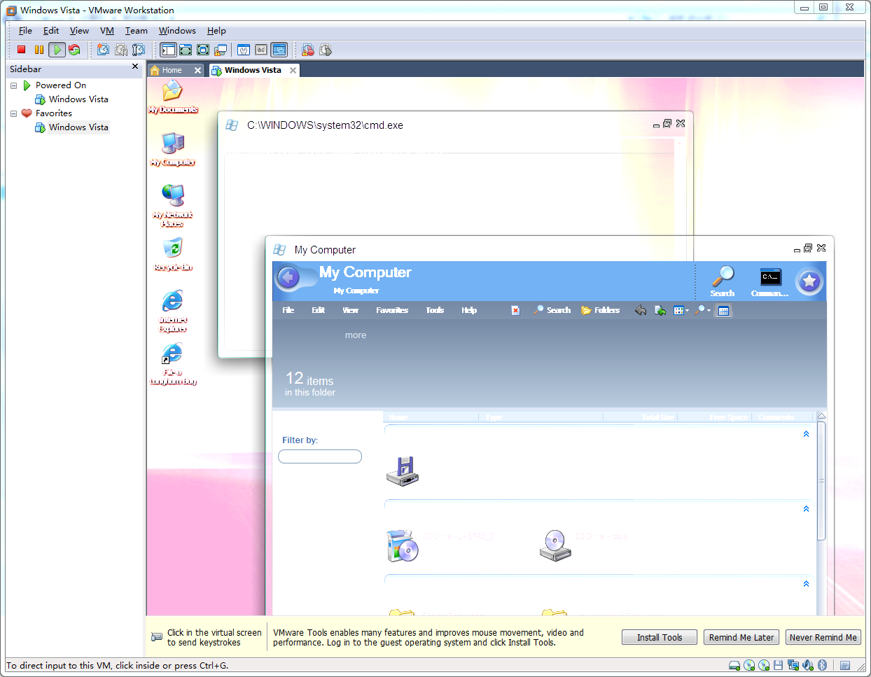Select the floppy drive icon in My Computer
871x677 pixels.
403,471
